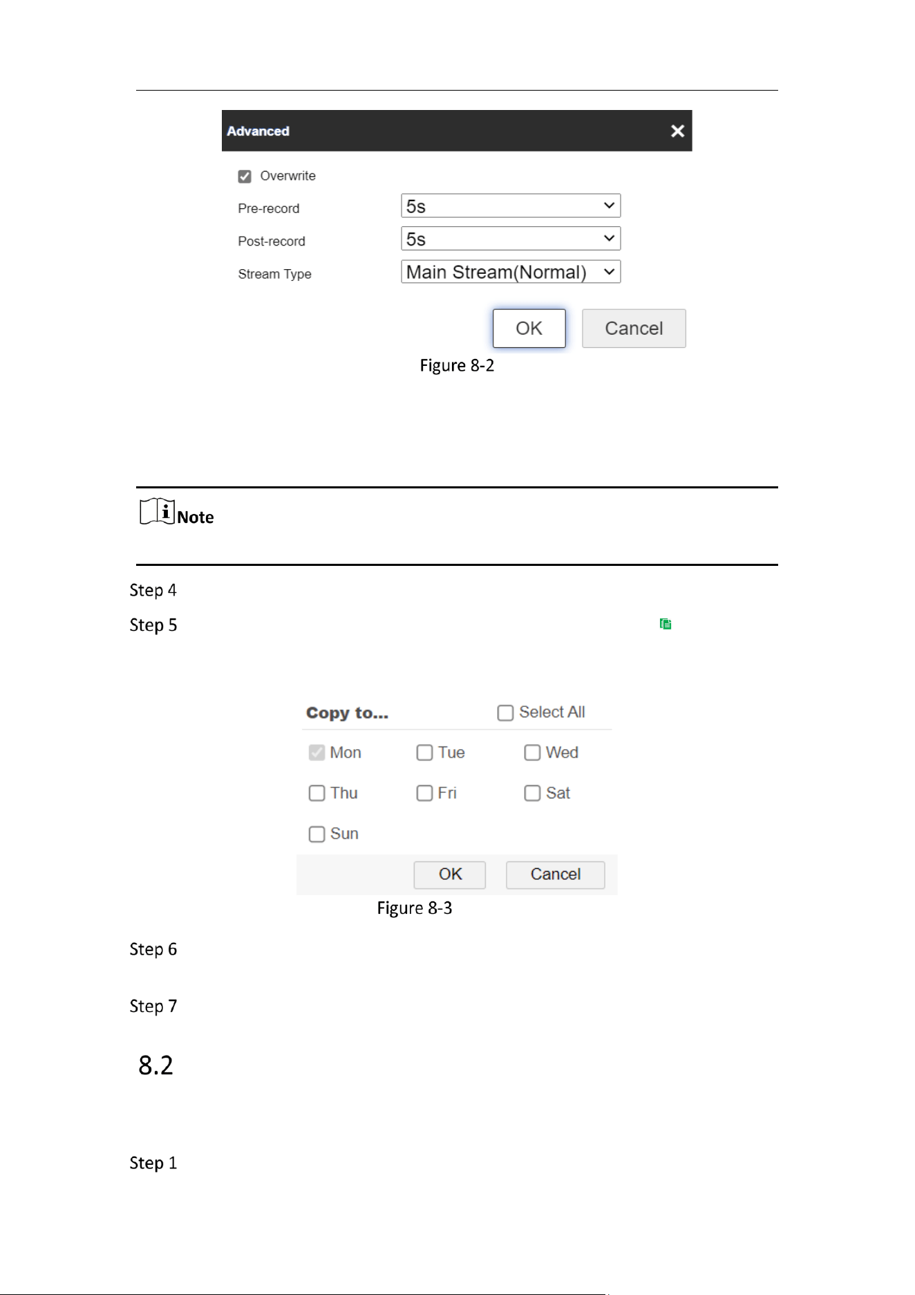Click the Stream Type label
Screen dimensions: 915x1295
point(274,274)
